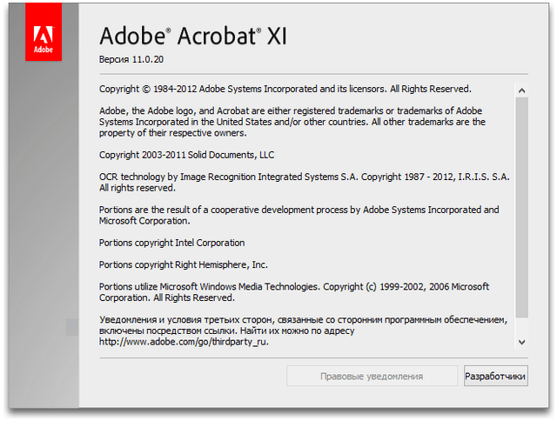
Task: Open the Разработчики credits button
Action: (x=495, y=376)
